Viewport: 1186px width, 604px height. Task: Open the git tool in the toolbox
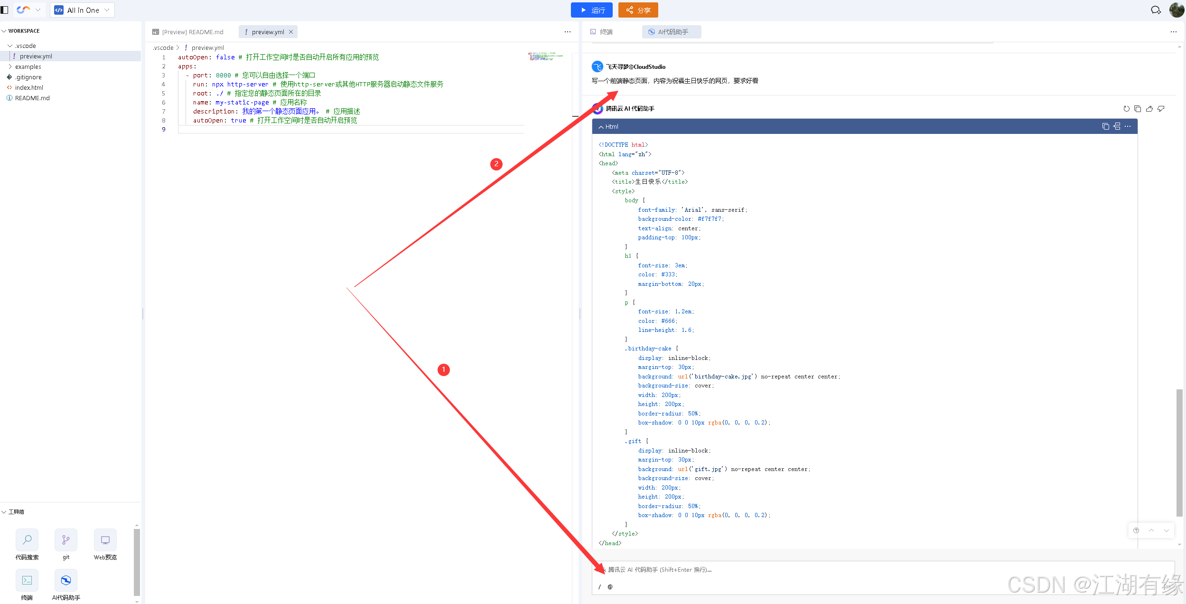66,540
